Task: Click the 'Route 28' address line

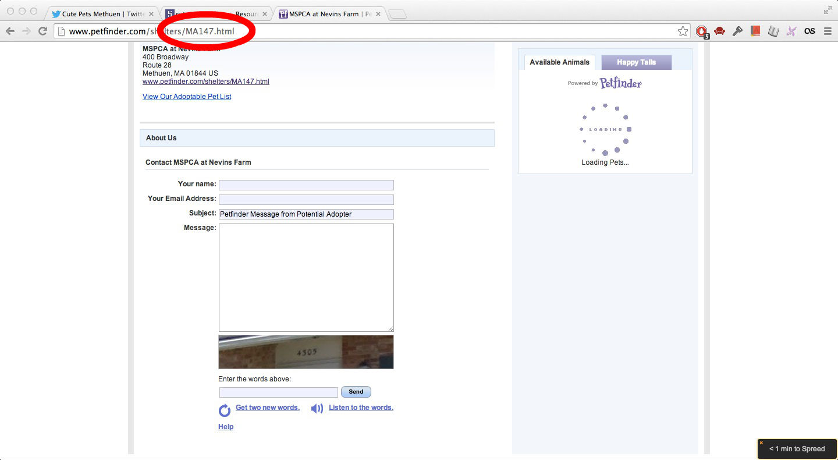Action: 157,65
